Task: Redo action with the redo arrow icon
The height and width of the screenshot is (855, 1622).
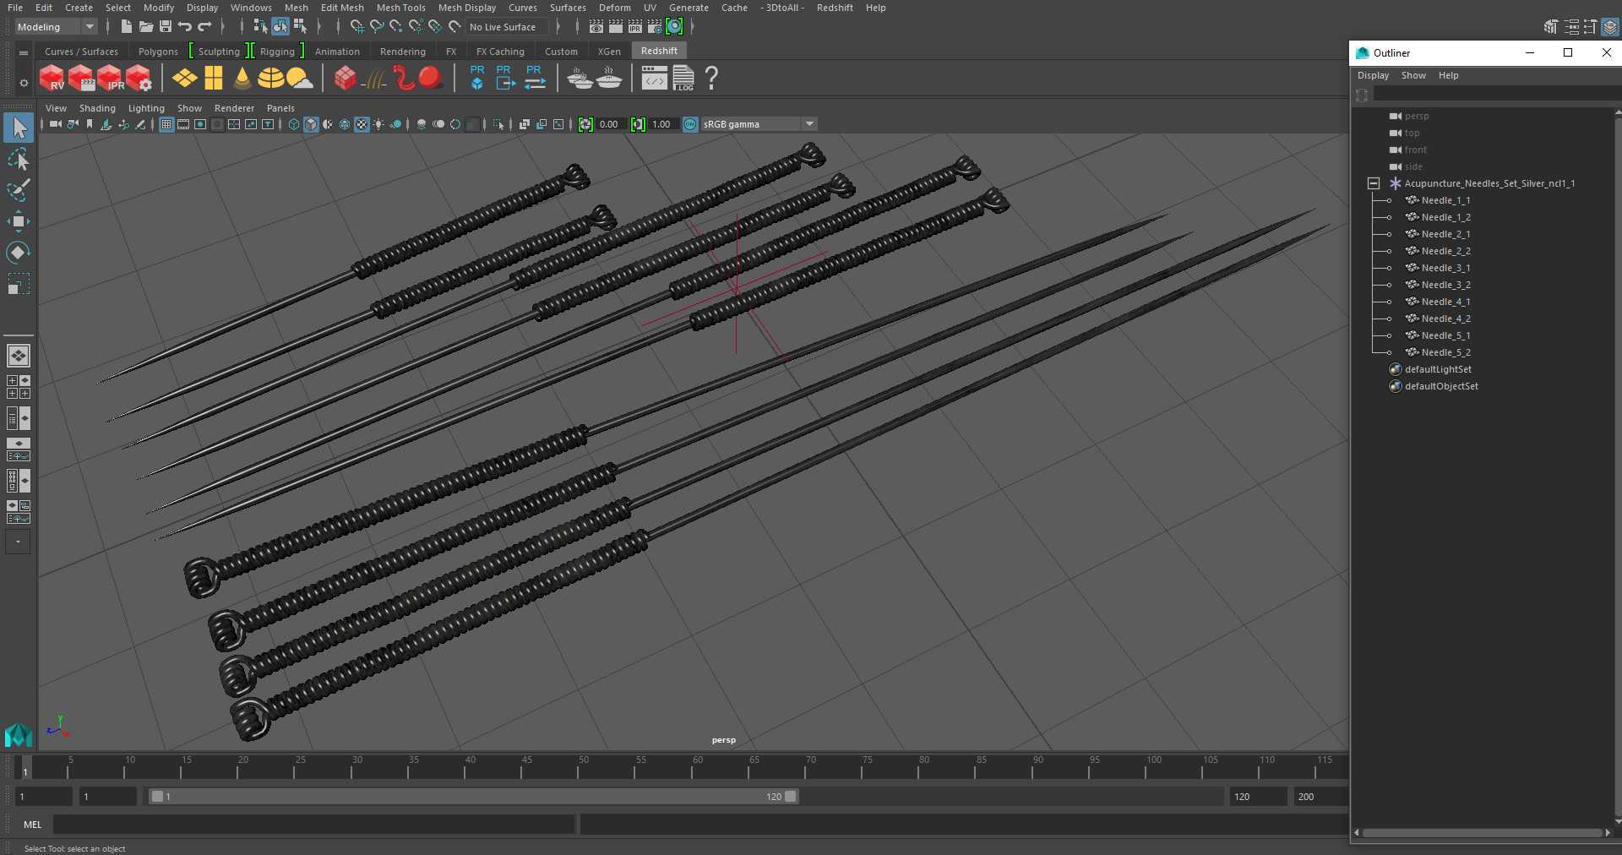Action: 204,27
